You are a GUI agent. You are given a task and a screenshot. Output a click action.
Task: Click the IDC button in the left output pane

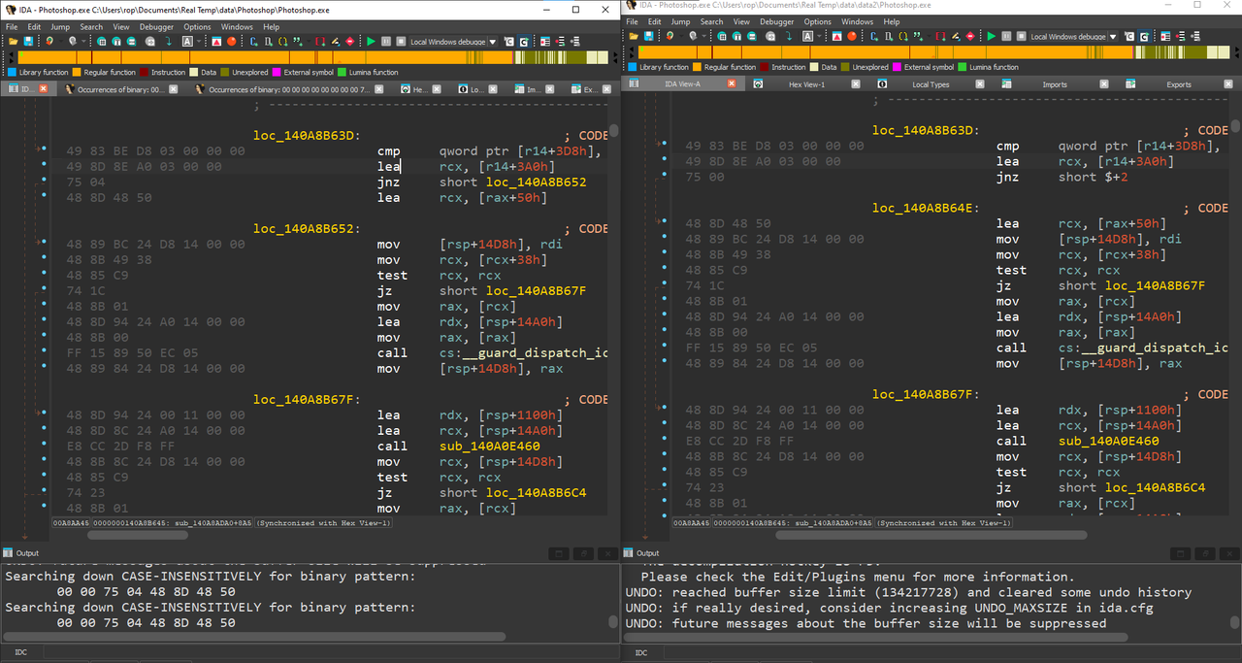[20, 652]
